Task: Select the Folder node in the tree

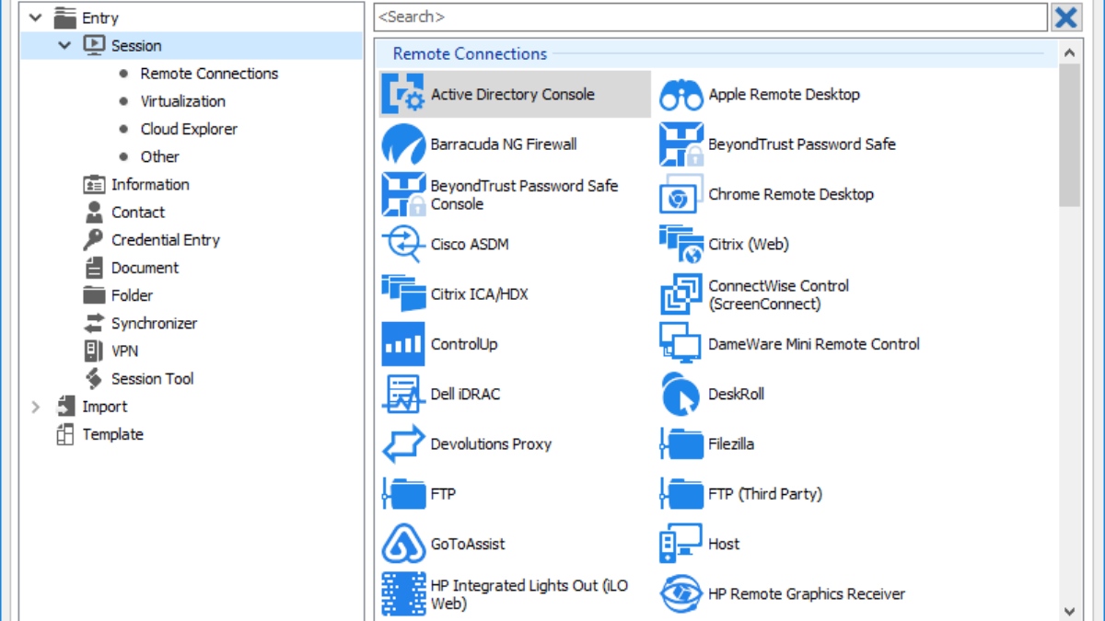Action: click(132, 295)
